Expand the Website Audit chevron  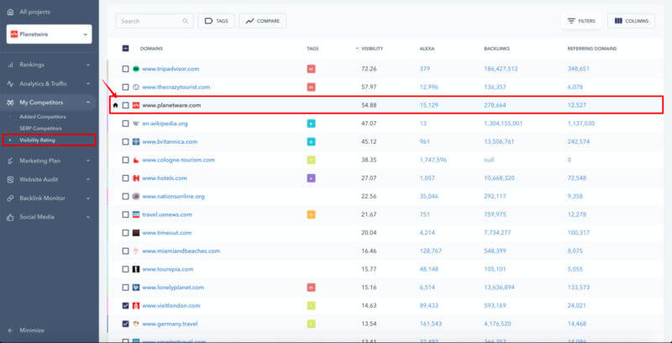88,179
